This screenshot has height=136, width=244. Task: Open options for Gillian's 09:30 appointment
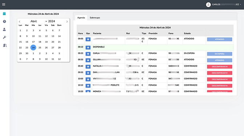[x=88, y=60]
